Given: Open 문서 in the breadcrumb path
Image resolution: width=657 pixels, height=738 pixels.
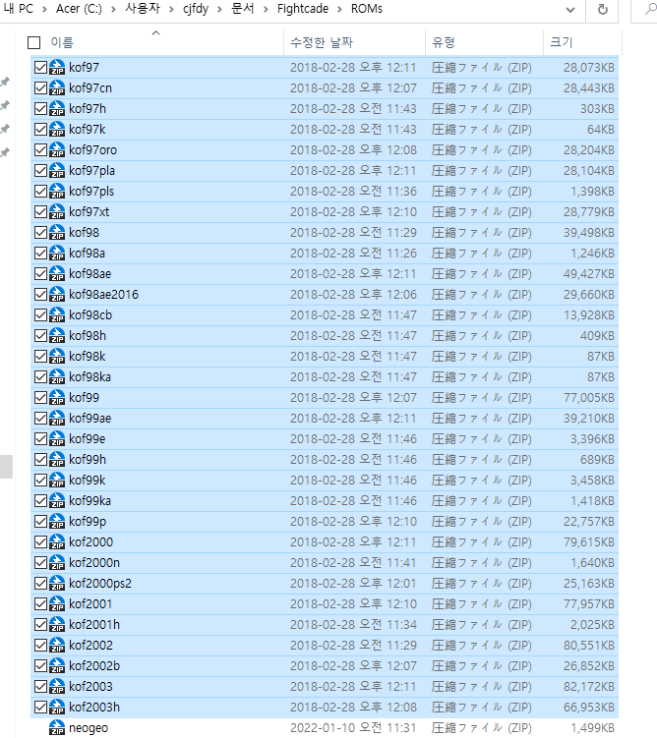Looking at the screenshot, I should 243,9.
